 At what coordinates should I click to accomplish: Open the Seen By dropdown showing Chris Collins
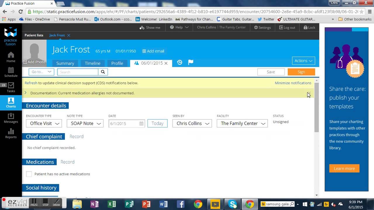click(192, 123)
